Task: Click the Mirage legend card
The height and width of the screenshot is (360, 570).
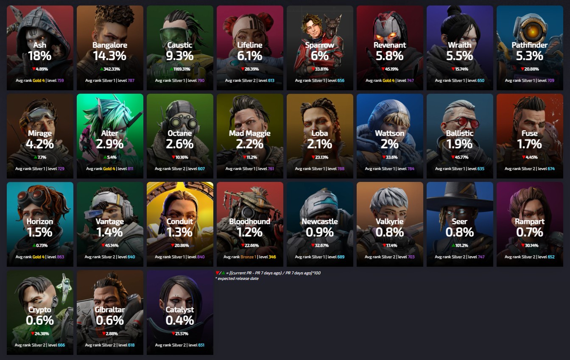Action: (x=40, y=136)
